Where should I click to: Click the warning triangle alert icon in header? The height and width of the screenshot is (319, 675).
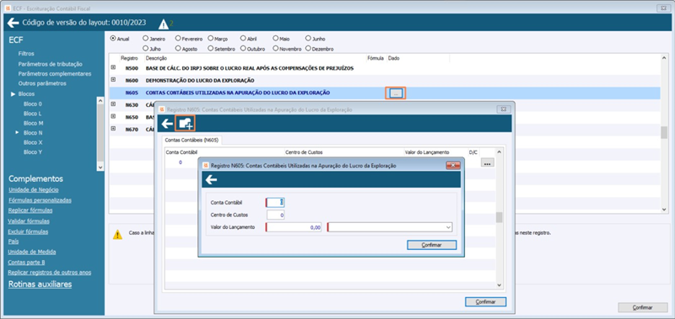coord(163,24)
